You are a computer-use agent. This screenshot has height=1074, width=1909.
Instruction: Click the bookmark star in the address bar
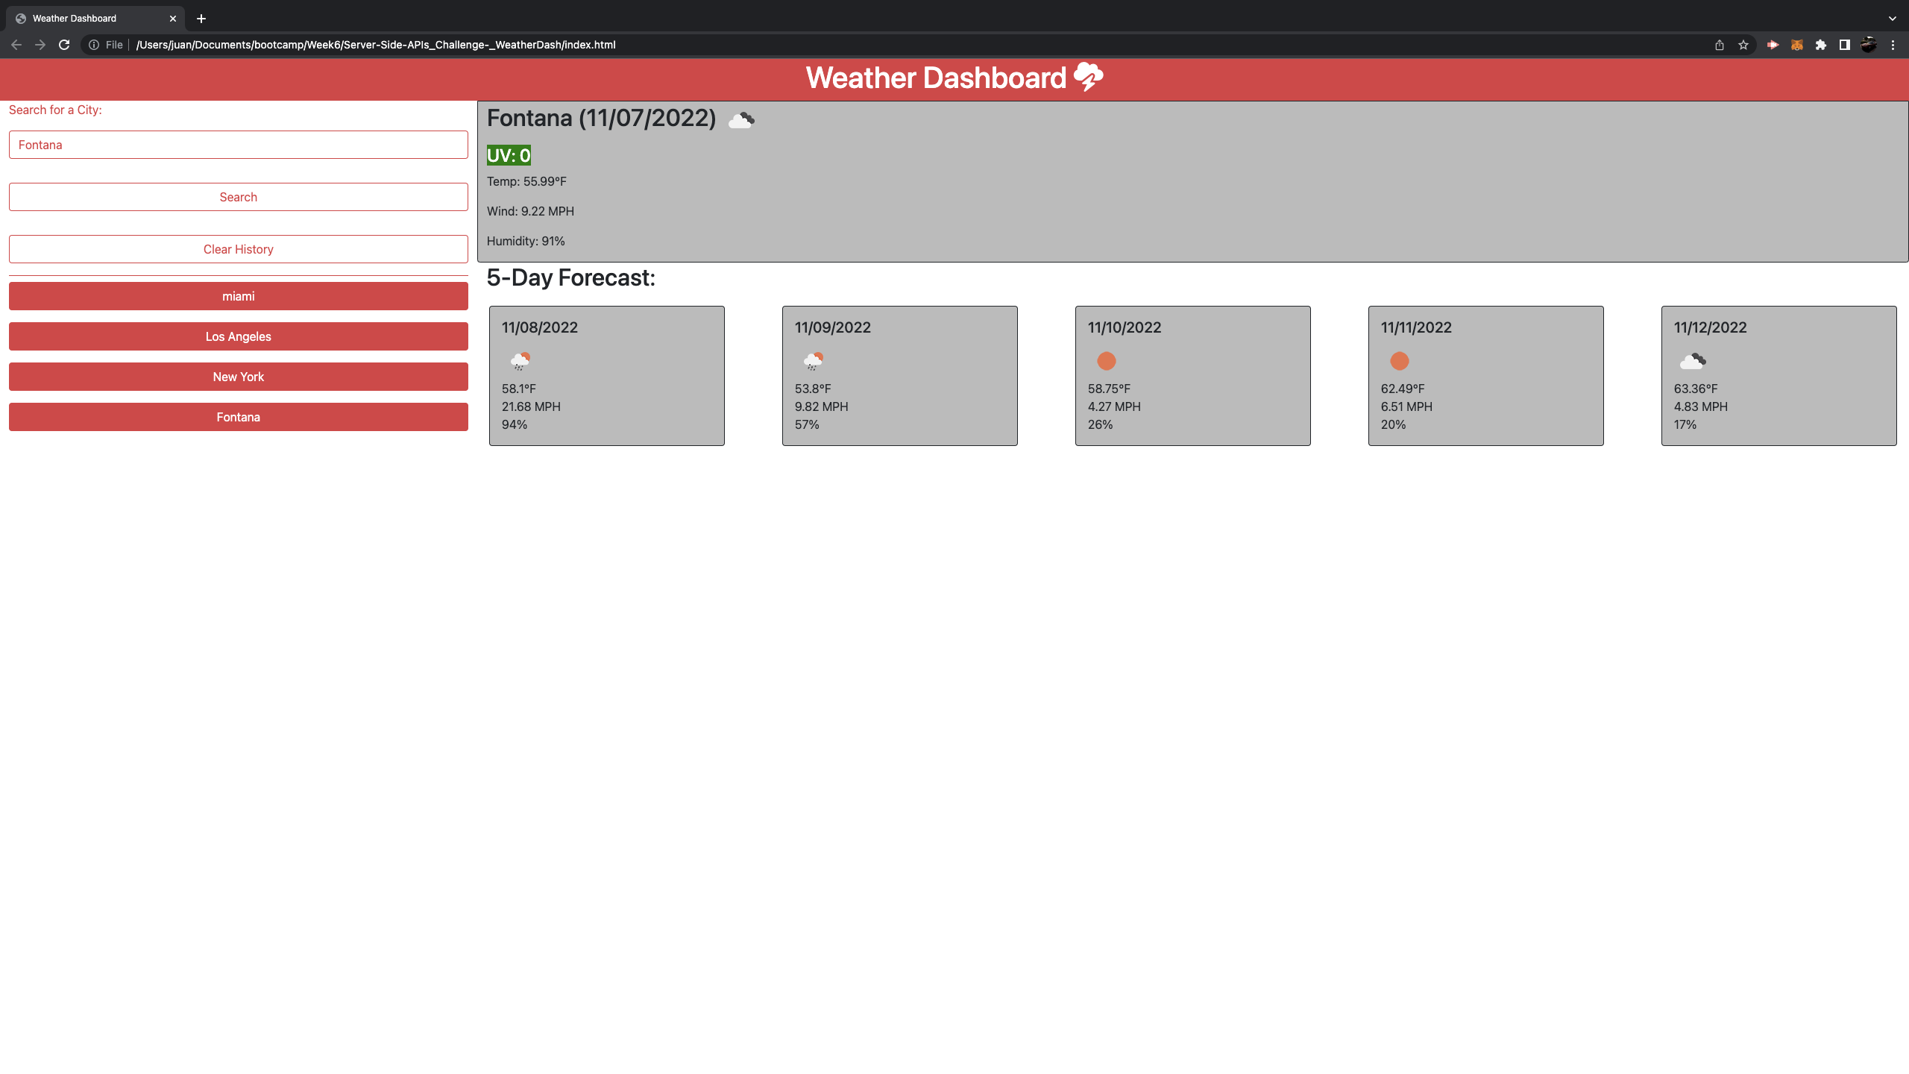tap(1744, 45)
